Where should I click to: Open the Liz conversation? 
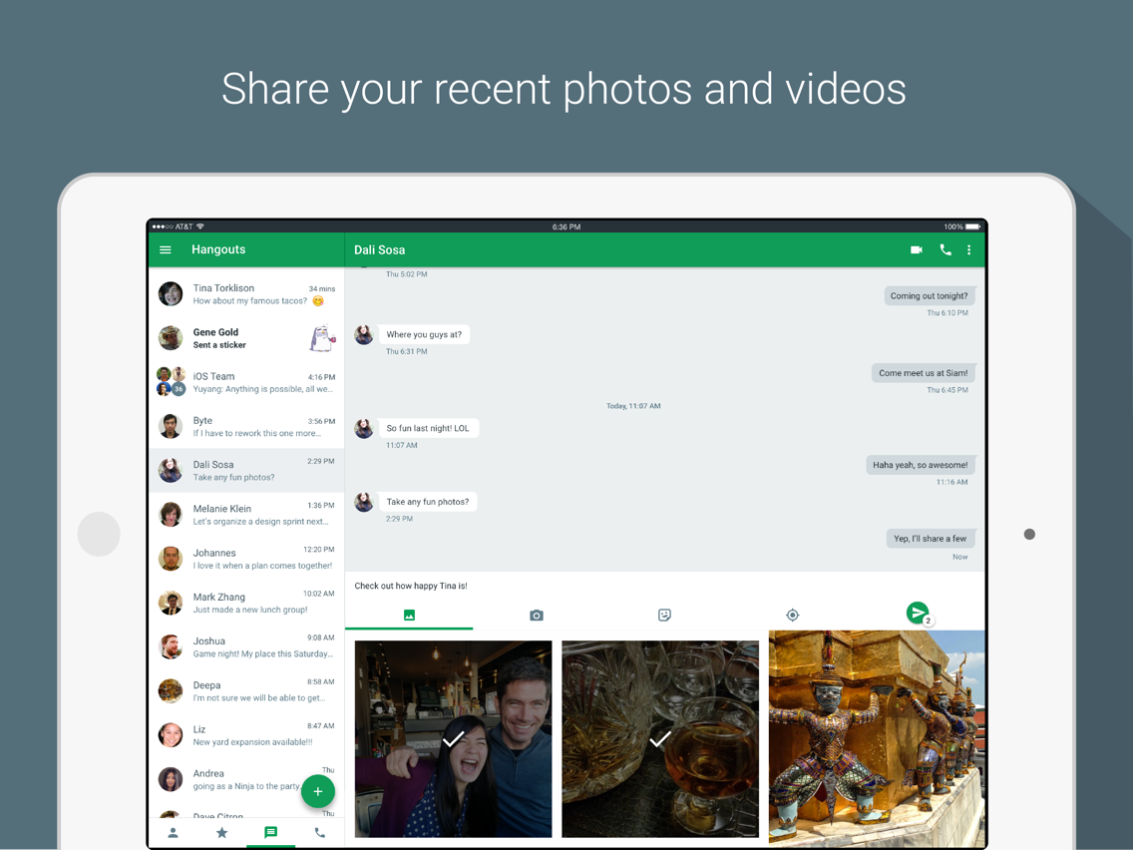pyautogui.click(x=246, y=735)
